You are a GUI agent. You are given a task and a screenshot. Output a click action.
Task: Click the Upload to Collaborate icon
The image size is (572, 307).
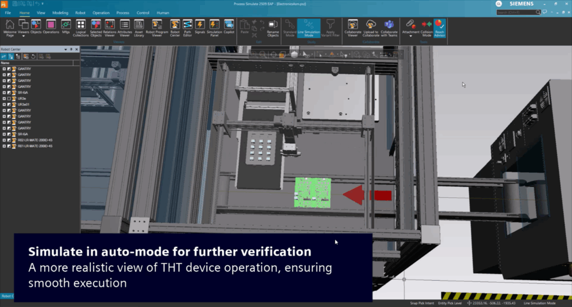[x=371, y=27]
